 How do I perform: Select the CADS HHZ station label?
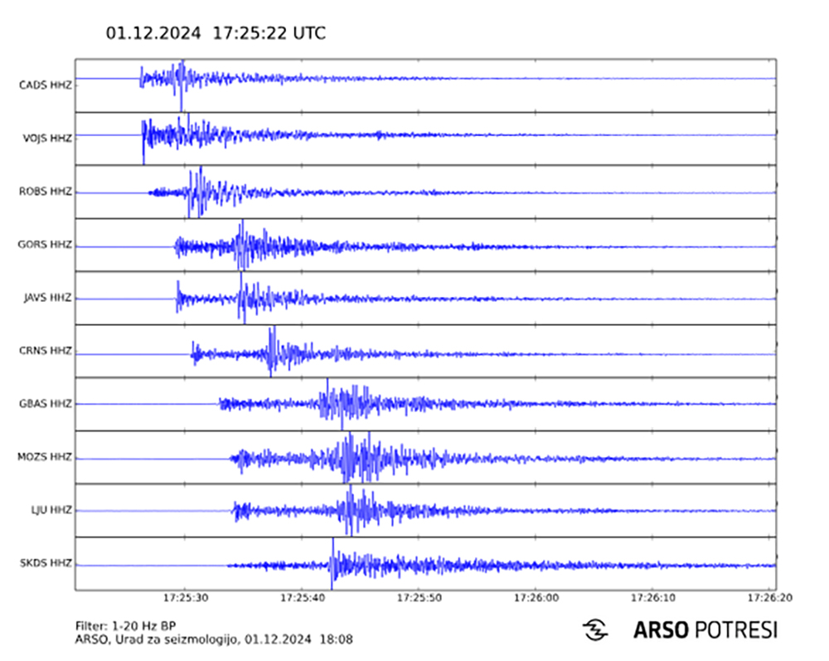46,85
